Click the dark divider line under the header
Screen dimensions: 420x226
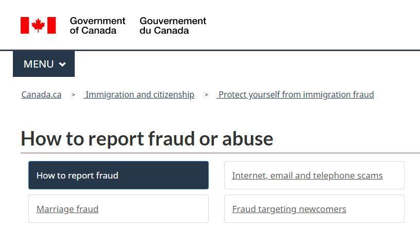[x=210, y=50]
